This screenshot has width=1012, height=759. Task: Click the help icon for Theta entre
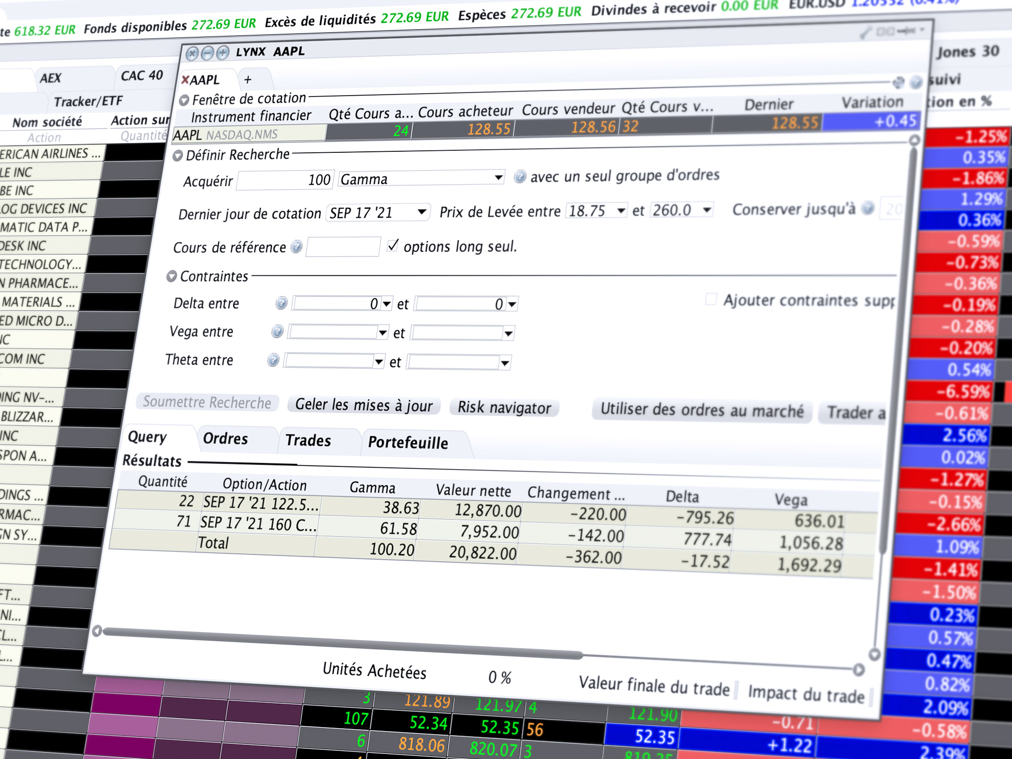pyautogui.click(x=273, y=360)
